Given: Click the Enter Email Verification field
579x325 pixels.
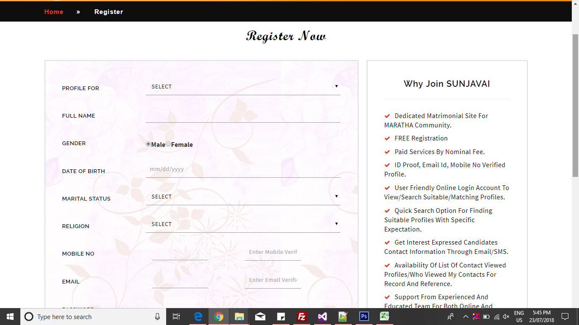Looking at the screenshot, I should coord(273,280).
